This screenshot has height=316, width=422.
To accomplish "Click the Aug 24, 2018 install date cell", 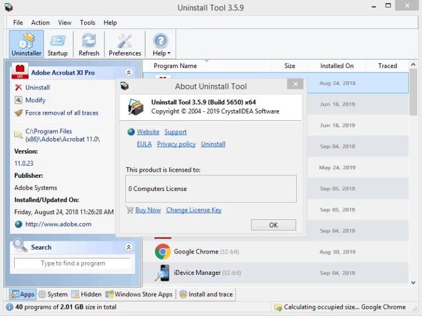I will pyautogui.click(x=337, y=83).
